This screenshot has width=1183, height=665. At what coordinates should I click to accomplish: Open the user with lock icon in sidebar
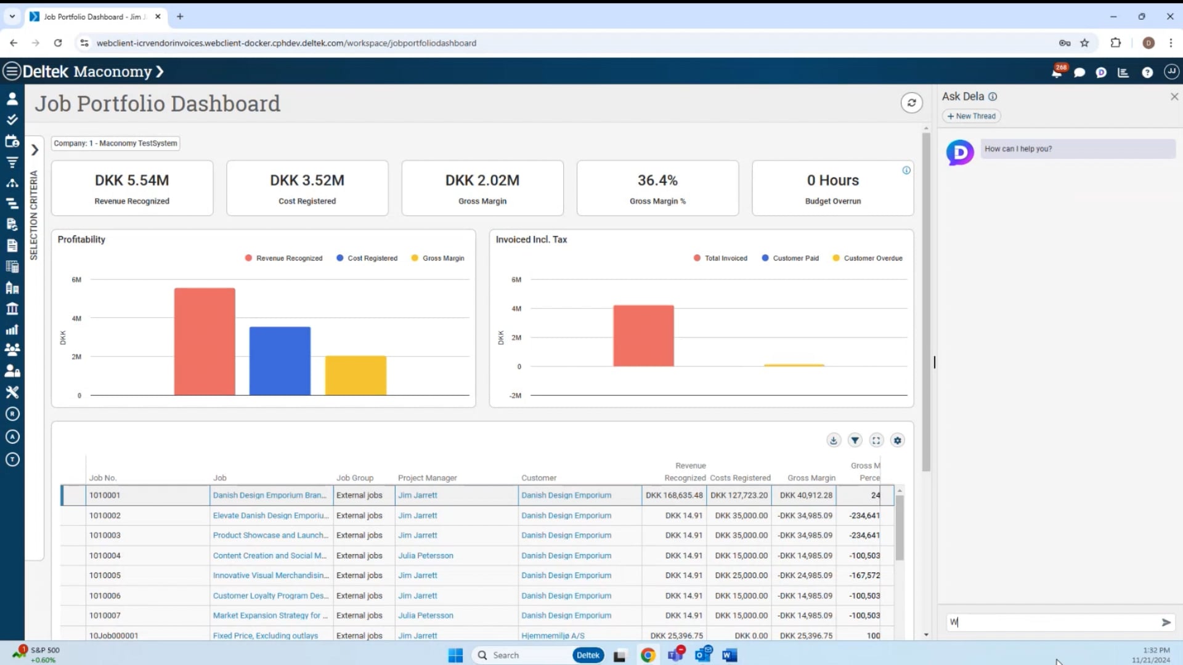coord(12,371)
